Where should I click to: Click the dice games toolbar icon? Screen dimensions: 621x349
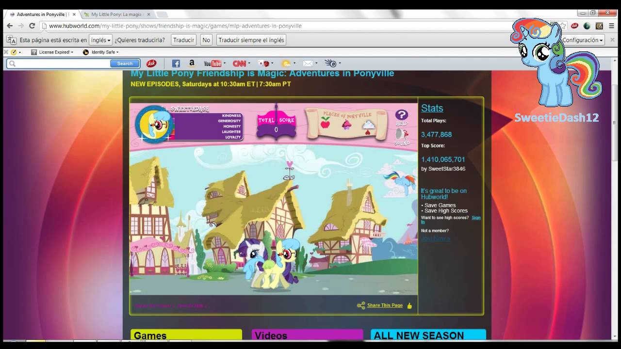tap(264, 63)
